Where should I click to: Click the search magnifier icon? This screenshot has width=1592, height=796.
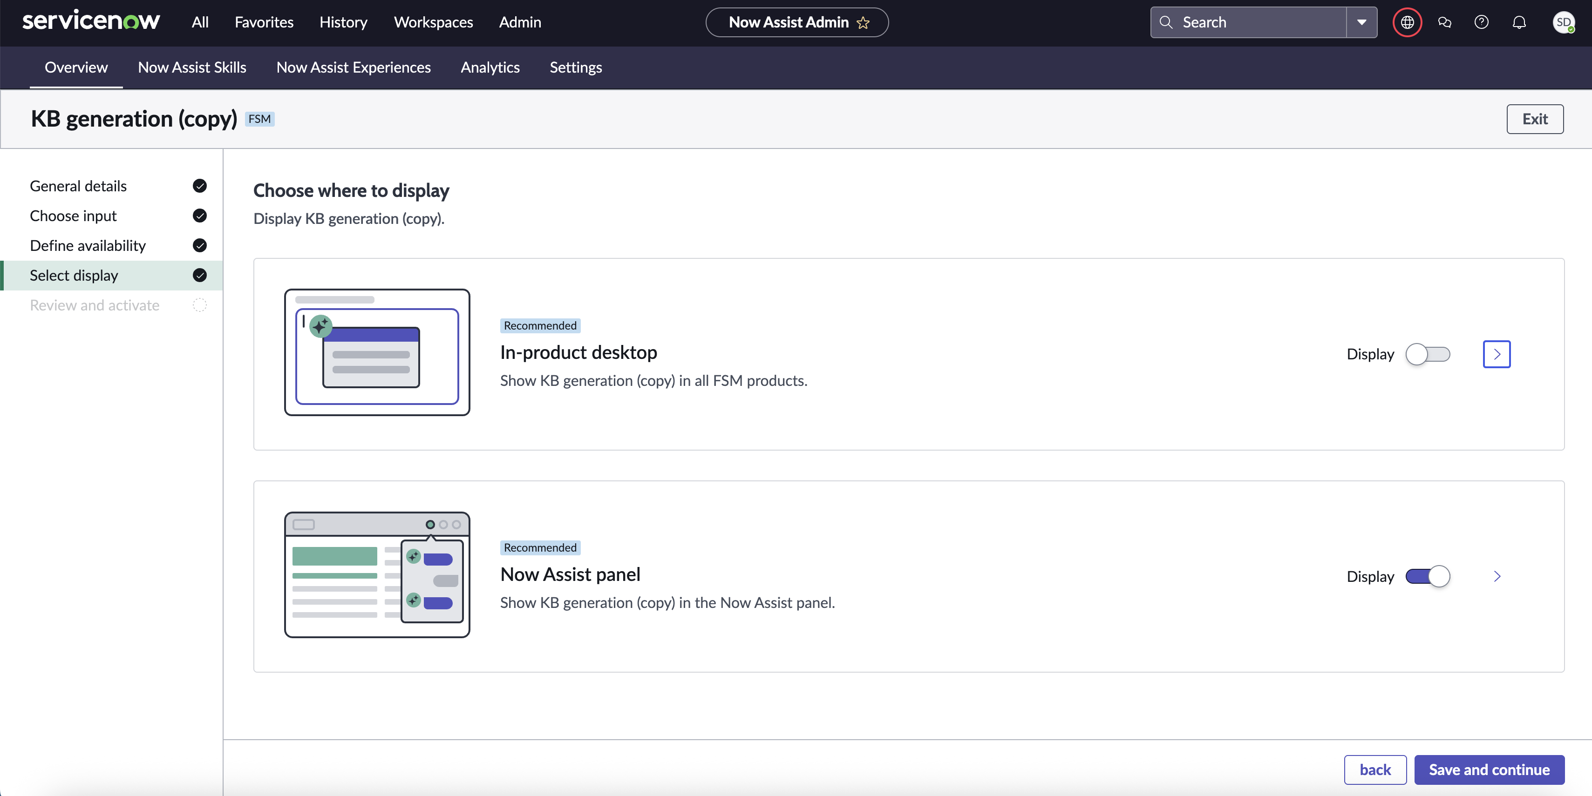coord(1166,22)
